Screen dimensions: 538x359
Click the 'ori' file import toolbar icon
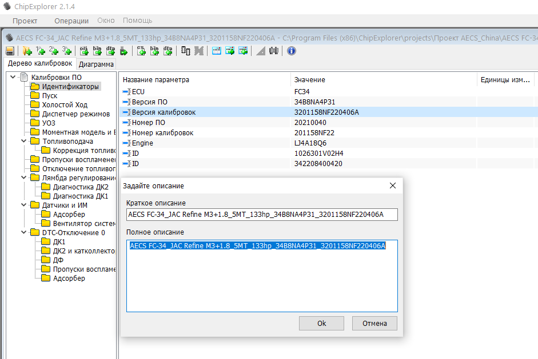[x=84, y=51]
